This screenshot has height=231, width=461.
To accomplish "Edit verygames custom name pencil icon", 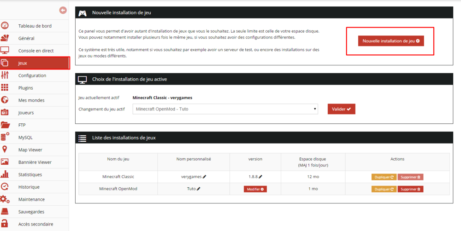I will [x=204, y=177].
